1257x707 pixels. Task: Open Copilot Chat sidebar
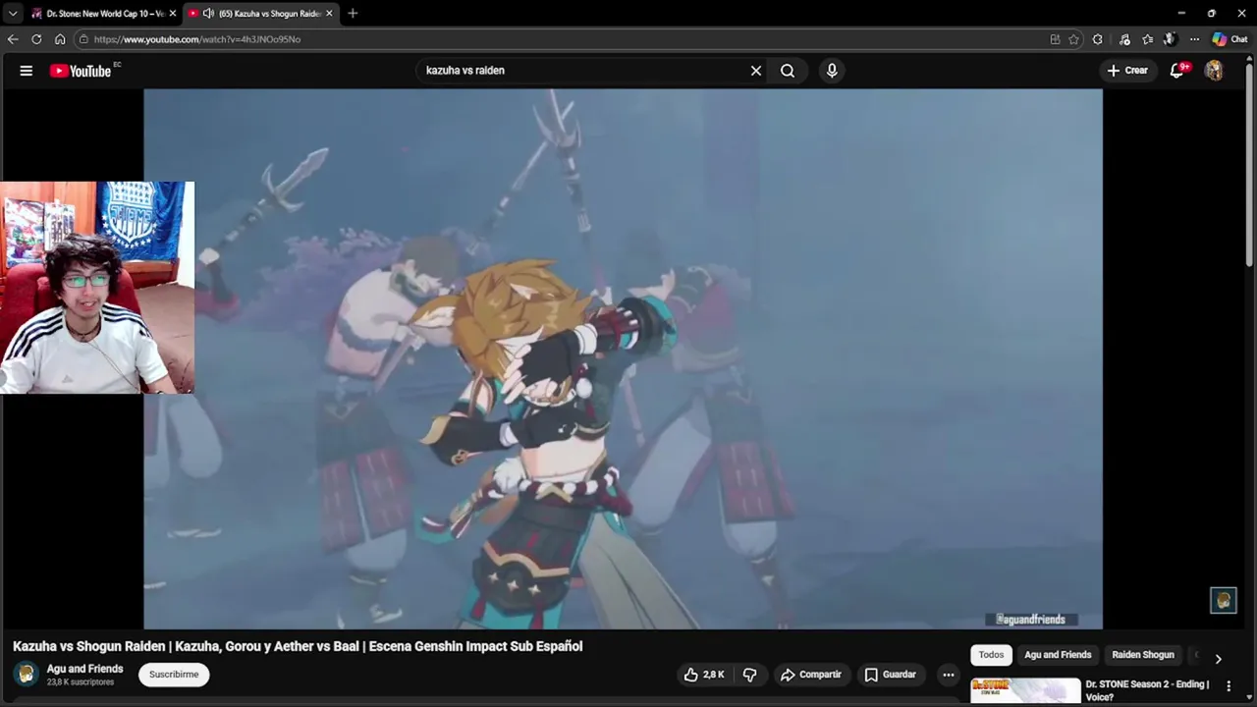tap(1232, 39)
